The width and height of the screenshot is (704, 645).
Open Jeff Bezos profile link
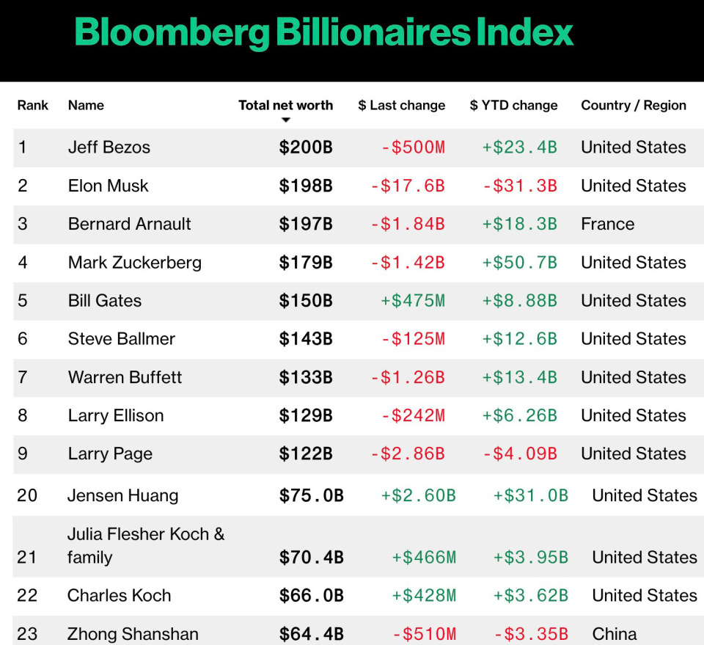(x=109, y=147)
